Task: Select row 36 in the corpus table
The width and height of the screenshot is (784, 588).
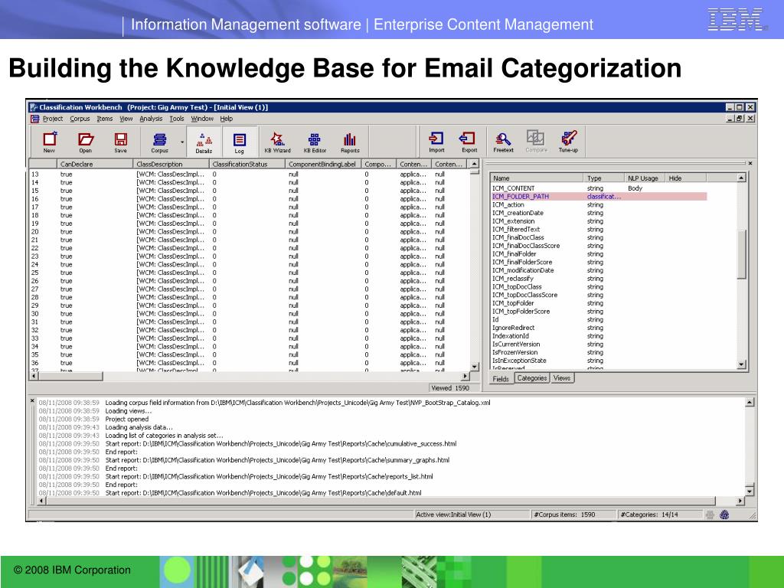Action: coord(249,363)
